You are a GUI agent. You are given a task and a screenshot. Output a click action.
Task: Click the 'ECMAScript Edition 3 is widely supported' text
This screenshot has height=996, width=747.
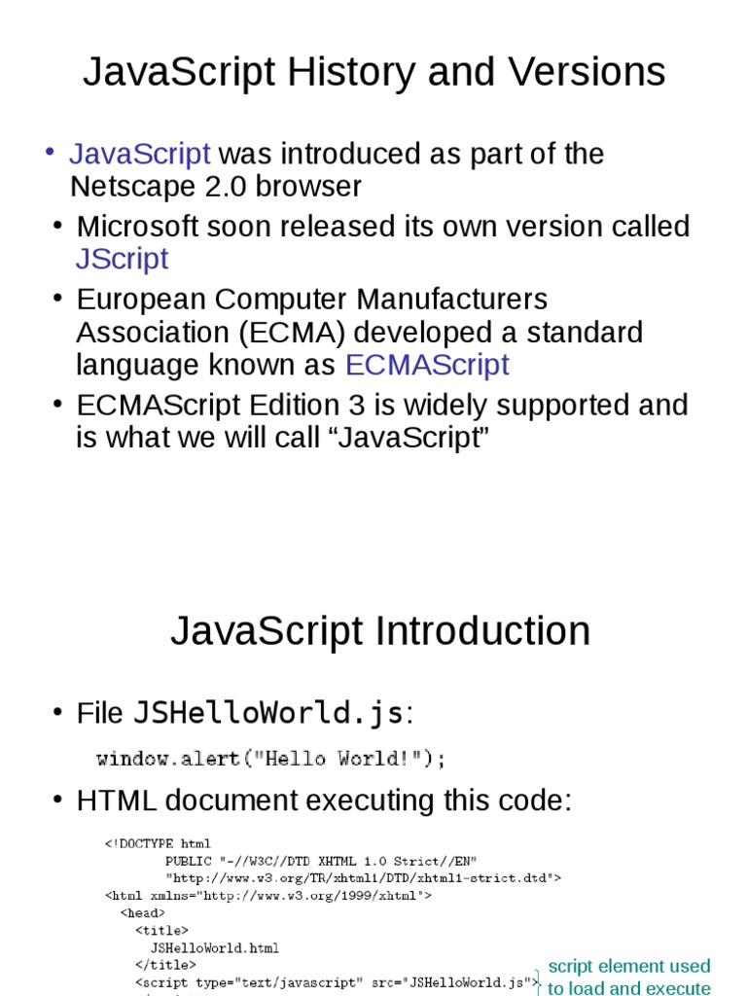[382, 405]
